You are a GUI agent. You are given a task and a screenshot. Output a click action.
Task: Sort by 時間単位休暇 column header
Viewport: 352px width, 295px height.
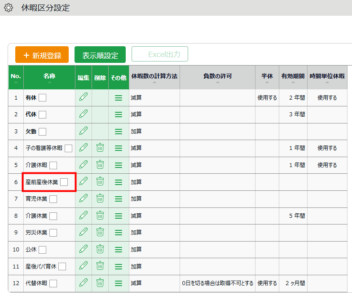click(327, 77)
